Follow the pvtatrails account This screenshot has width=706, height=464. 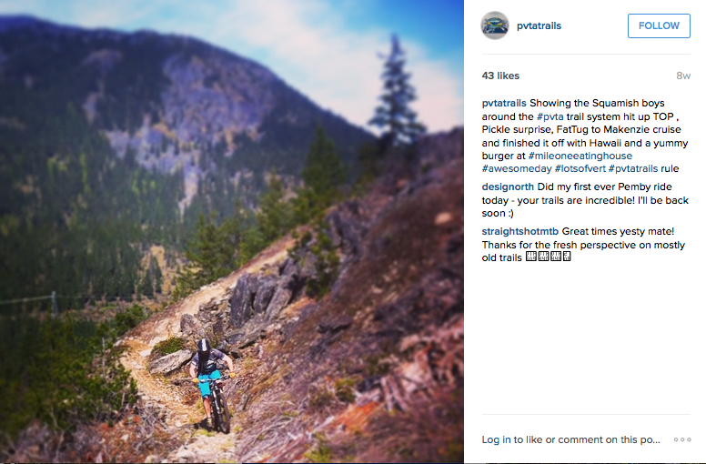[659, 25]
